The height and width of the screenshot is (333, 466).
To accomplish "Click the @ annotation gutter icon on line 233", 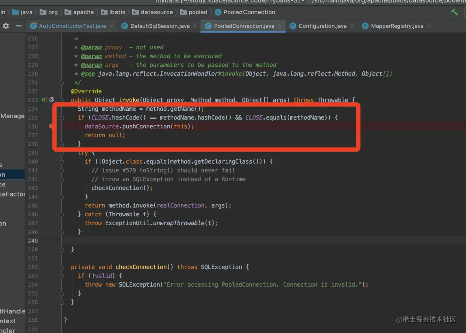I will pyautogui.click(x=52, y=100).
